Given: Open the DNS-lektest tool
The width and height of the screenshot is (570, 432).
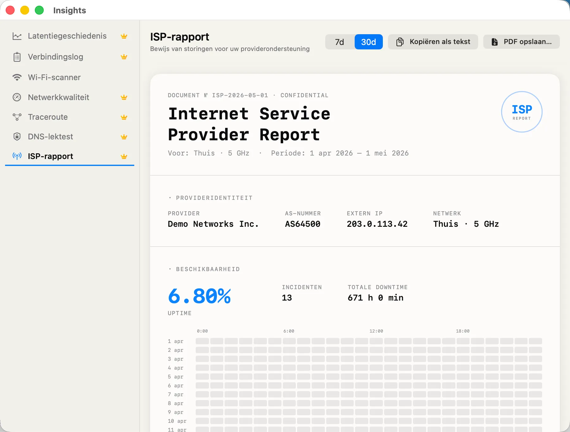Looking at the screenshot, I should (70, 137).
